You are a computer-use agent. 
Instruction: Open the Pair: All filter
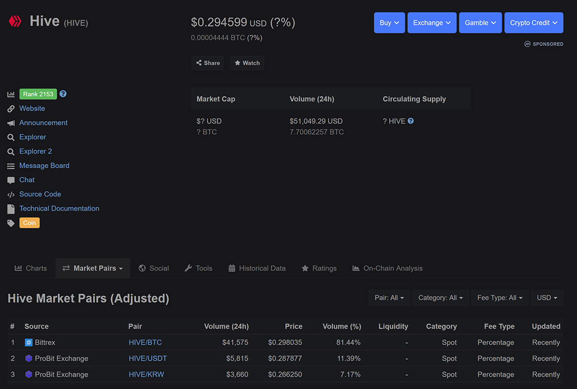coord(389,298)
